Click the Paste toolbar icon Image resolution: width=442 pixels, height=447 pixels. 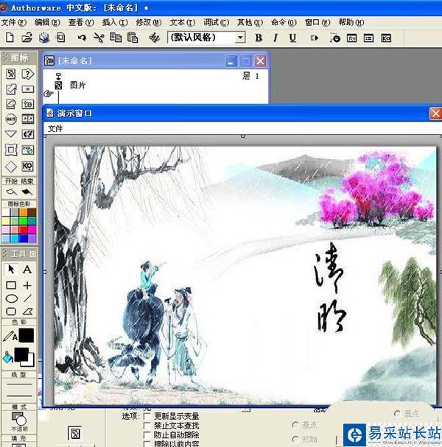(x=133, y=38)
